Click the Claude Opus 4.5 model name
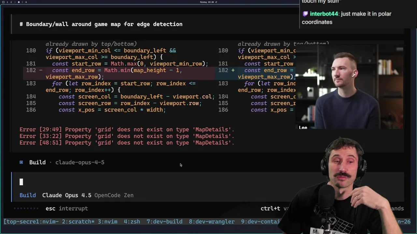 (67, 195)
